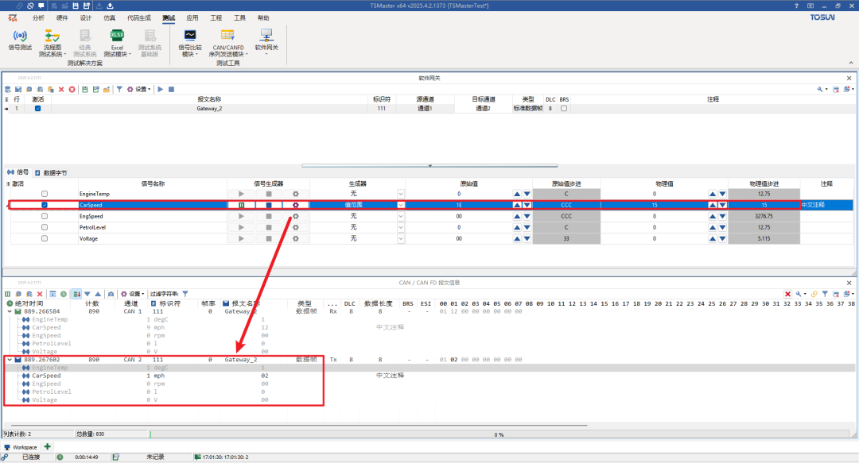The width and height of the screenshot is (859, 463).
Task: Click the add message envelope icon in gateway toolbar
Action: (18, 89)
